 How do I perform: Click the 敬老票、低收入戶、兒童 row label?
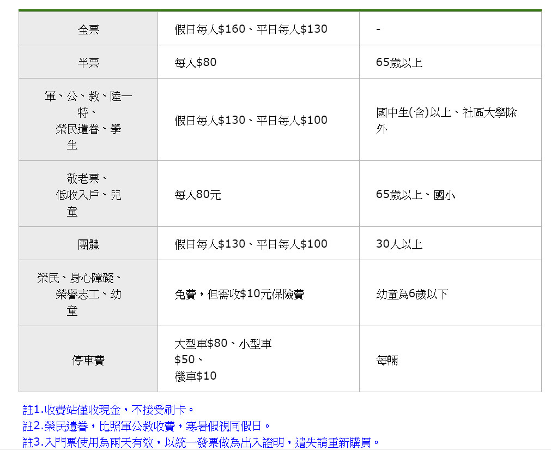pos(87,194)
